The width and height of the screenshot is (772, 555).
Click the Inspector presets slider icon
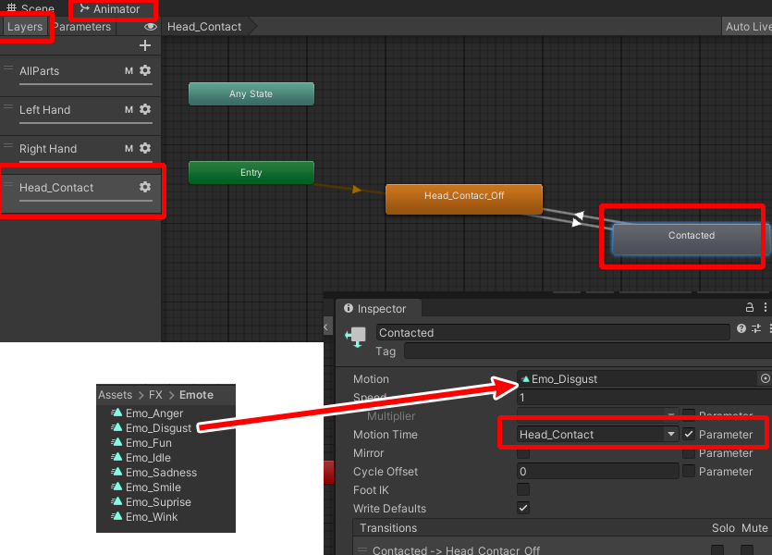point(755,329)
